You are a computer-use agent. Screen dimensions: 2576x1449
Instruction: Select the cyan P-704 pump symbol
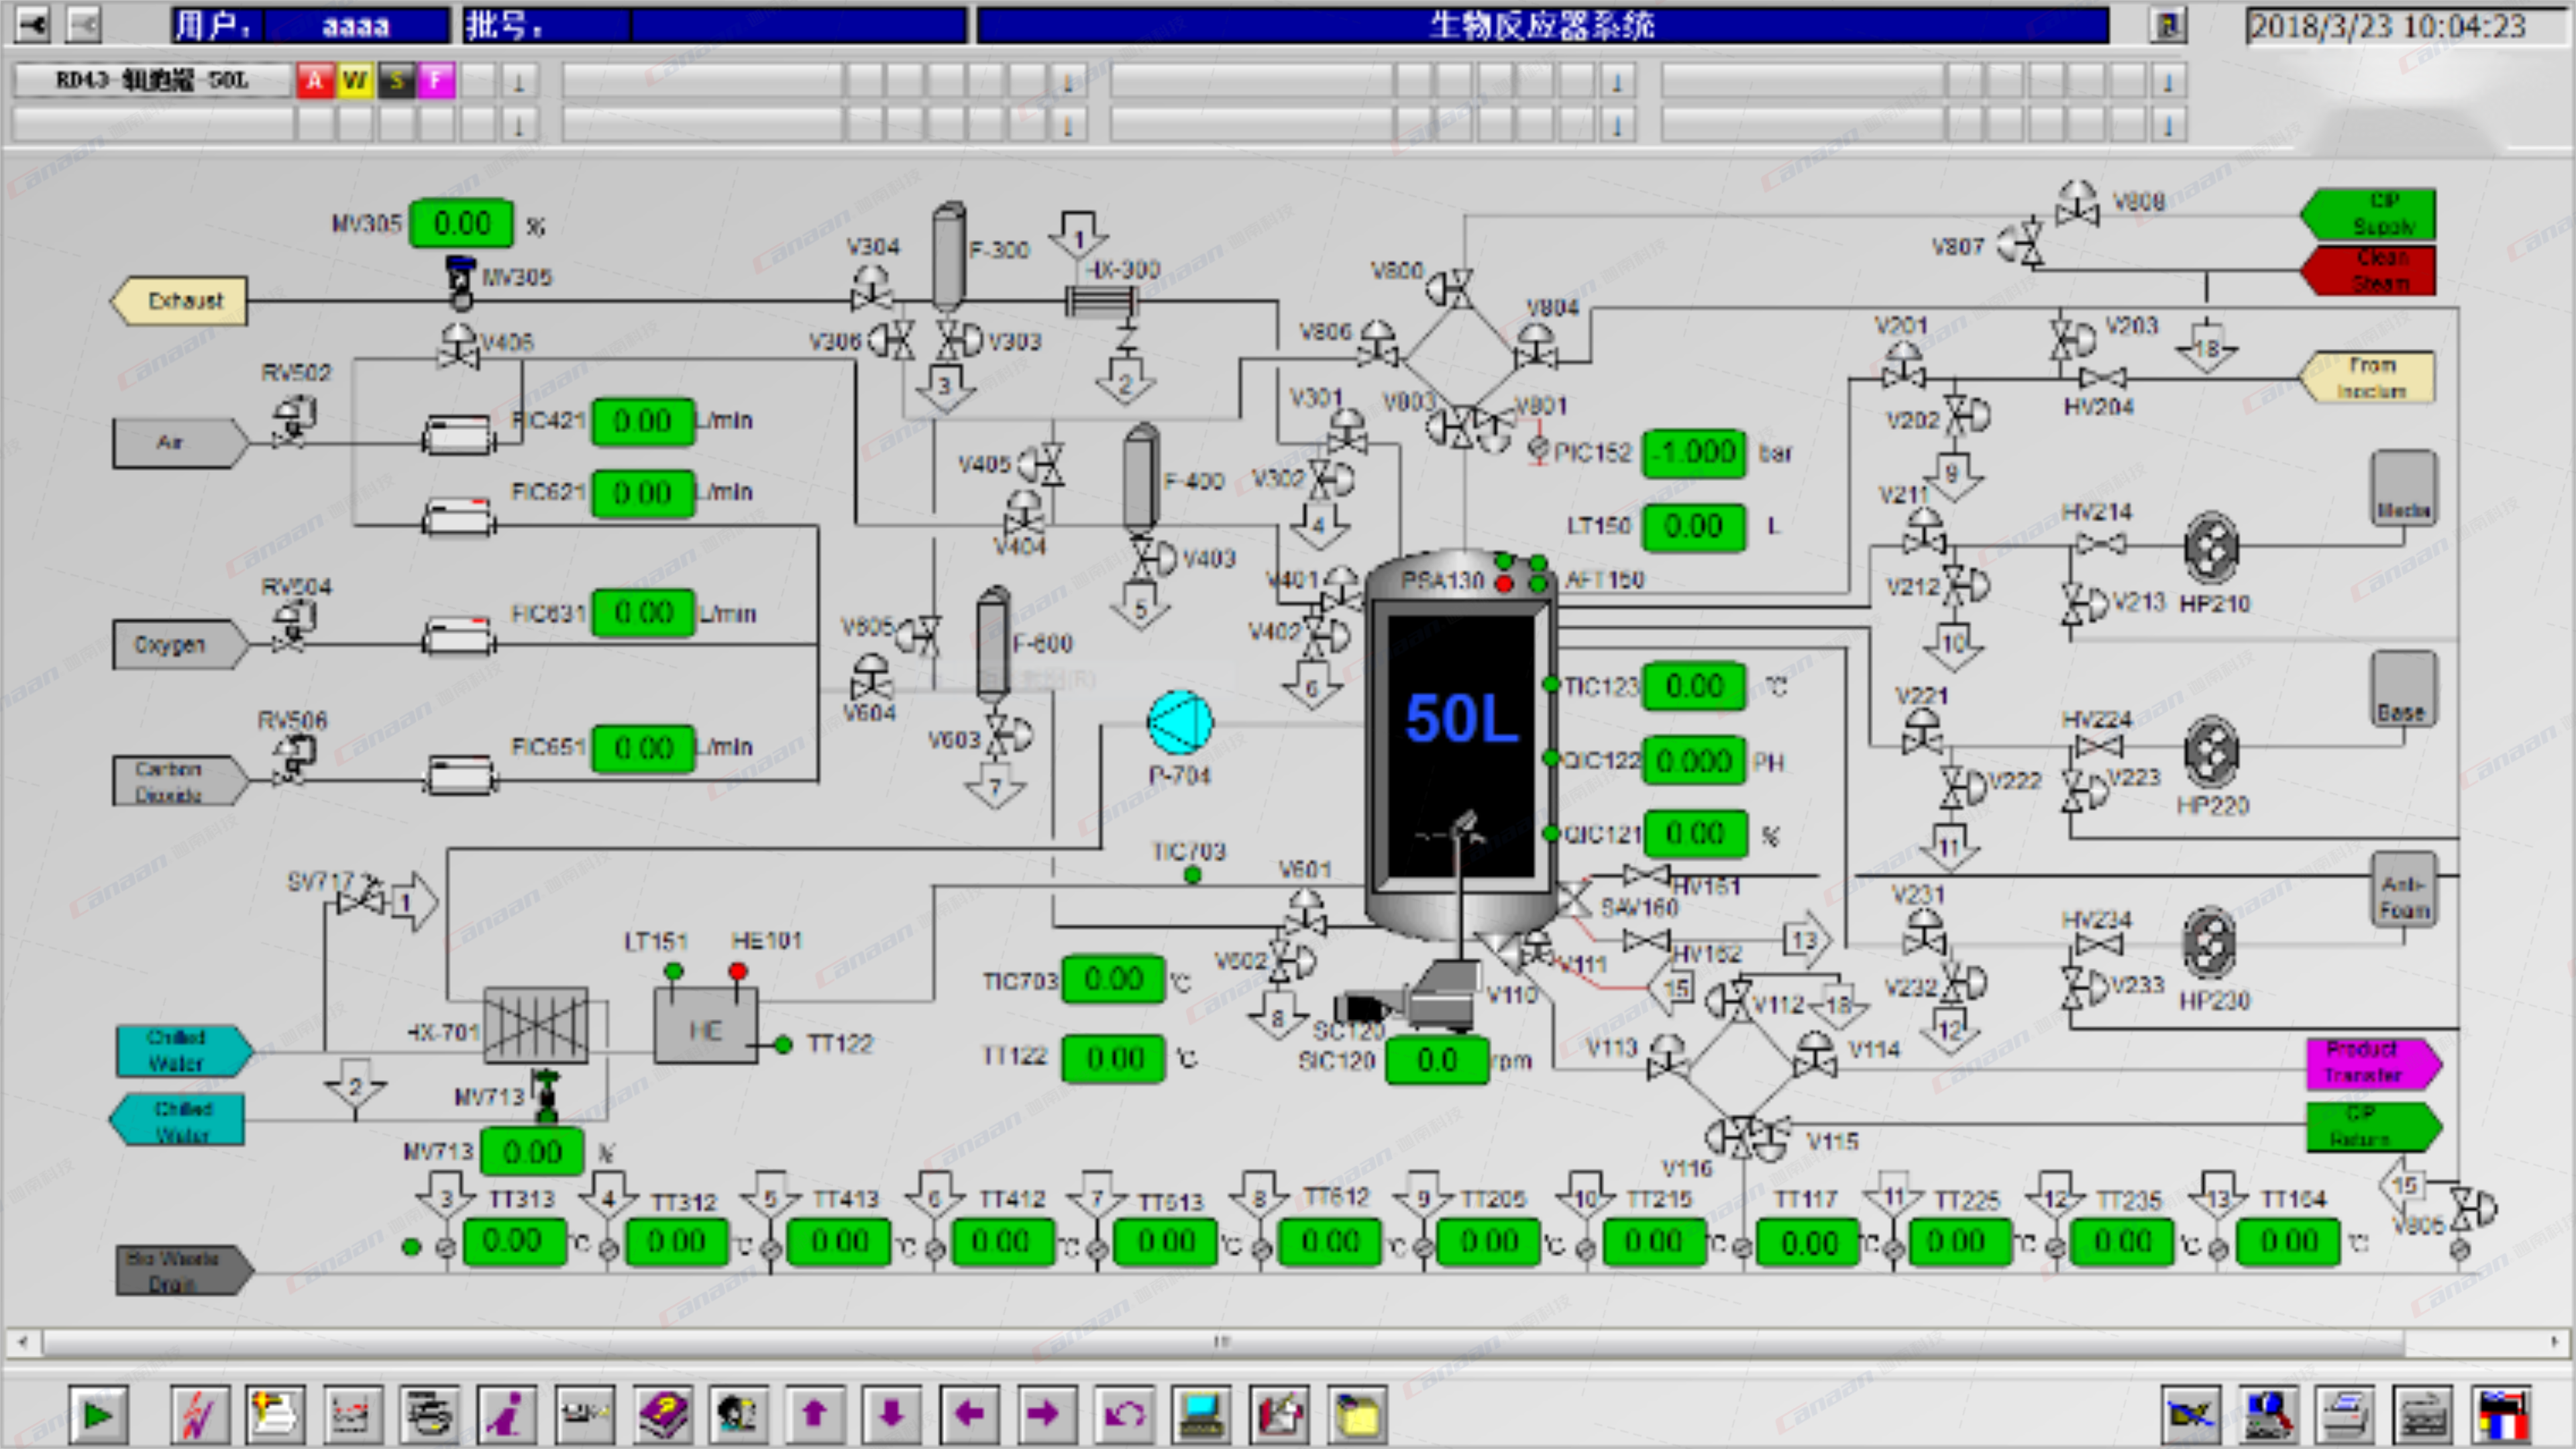[x=1180, y=722]
